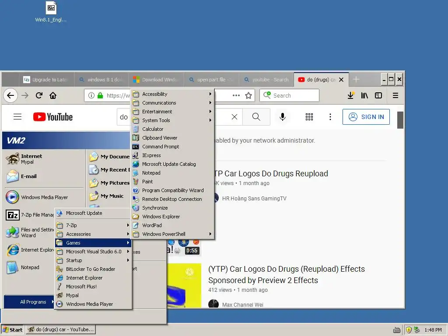
Task: Open Microsoft Update Catalog
Action: pyautogui.click(x=172, y=164)
